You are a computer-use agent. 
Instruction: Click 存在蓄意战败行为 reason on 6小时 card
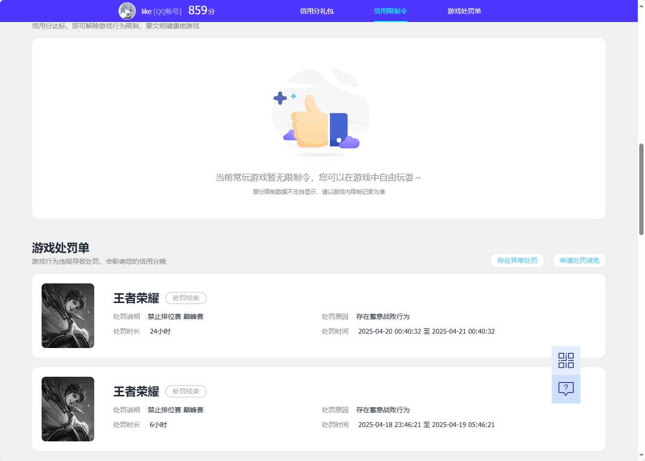pos(383,410)
